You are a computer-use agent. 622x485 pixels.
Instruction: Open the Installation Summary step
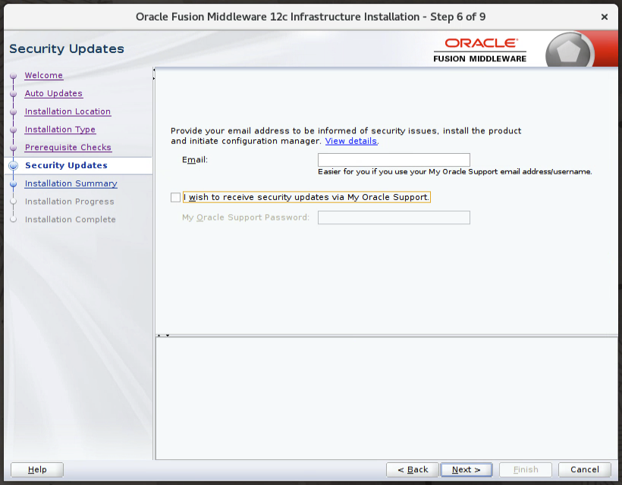[71, 183]
